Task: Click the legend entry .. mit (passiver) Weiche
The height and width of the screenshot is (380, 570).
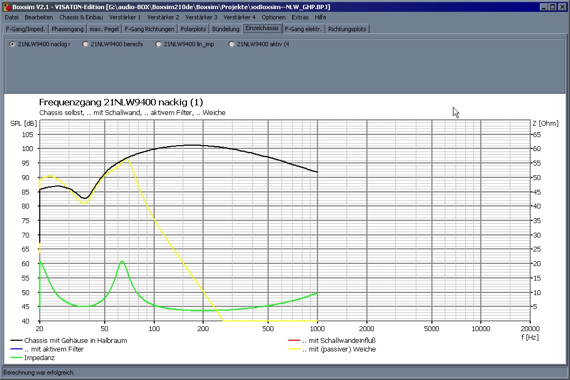Action: point(339,349)
